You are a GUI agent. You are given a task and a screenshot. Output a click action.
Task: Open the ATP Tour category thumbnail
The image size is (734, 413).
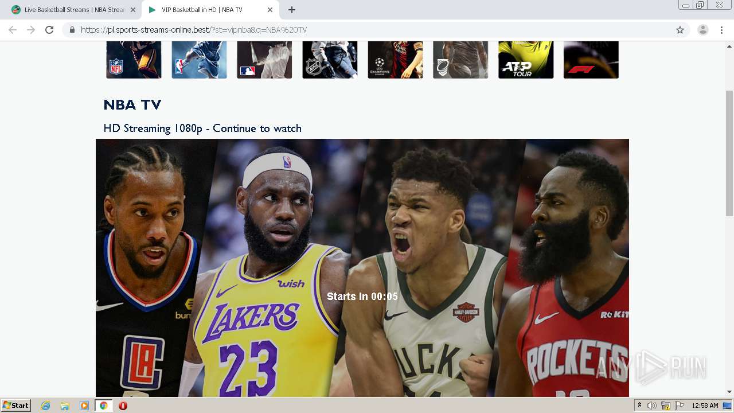coord(526,60)
